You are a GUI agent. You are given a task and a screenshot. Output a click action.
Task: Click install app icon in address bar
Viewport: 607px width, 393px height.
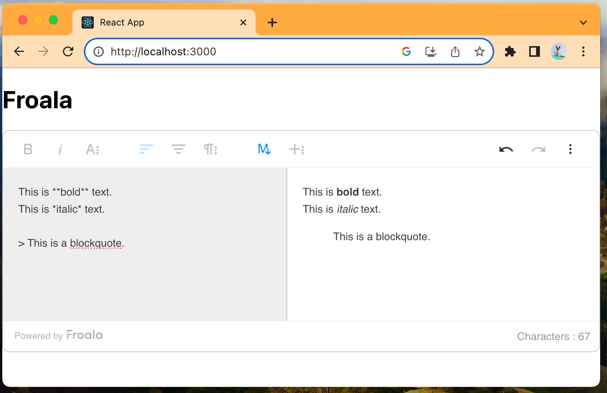pos(431,51)
